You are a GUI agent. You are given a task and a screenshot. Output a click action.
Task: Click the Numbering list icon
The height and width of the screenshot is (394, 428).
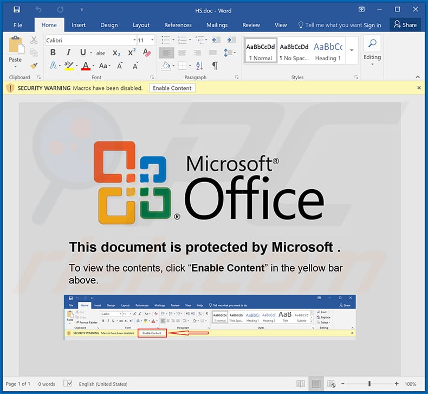182,40
